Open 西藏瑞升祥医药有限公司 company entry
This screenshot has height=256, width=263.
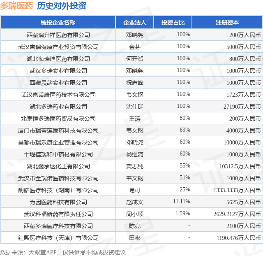pos(58,35)
